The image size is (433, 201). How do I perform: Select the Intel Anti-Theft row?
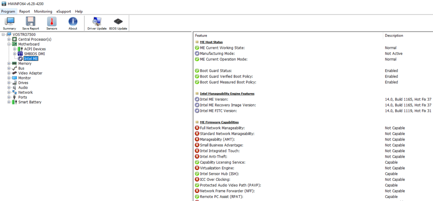click(x=313, y=157)
